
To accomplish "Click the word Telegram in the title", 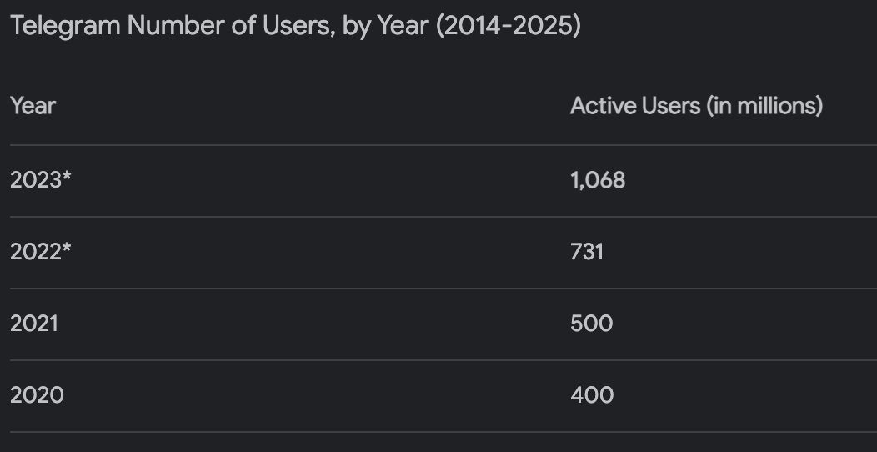I will click(66, 27).
